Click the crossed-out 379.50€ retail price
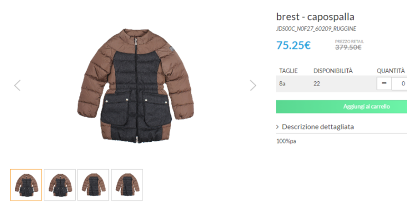This screenshot has width=407, height=213. click(348, 47)
